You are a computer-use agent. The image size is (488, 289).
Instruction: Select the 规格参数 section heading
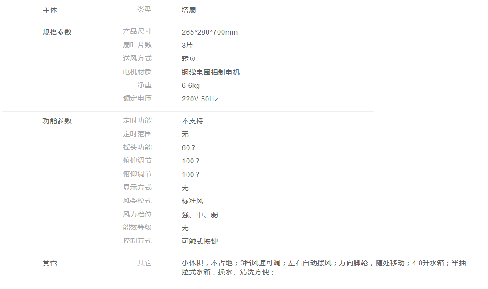(57, 32)
